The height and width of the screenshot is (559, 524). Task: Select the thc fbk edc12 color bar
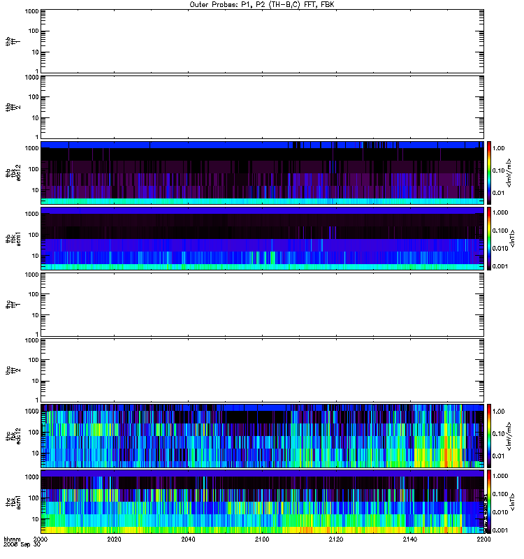pos(489,435)
